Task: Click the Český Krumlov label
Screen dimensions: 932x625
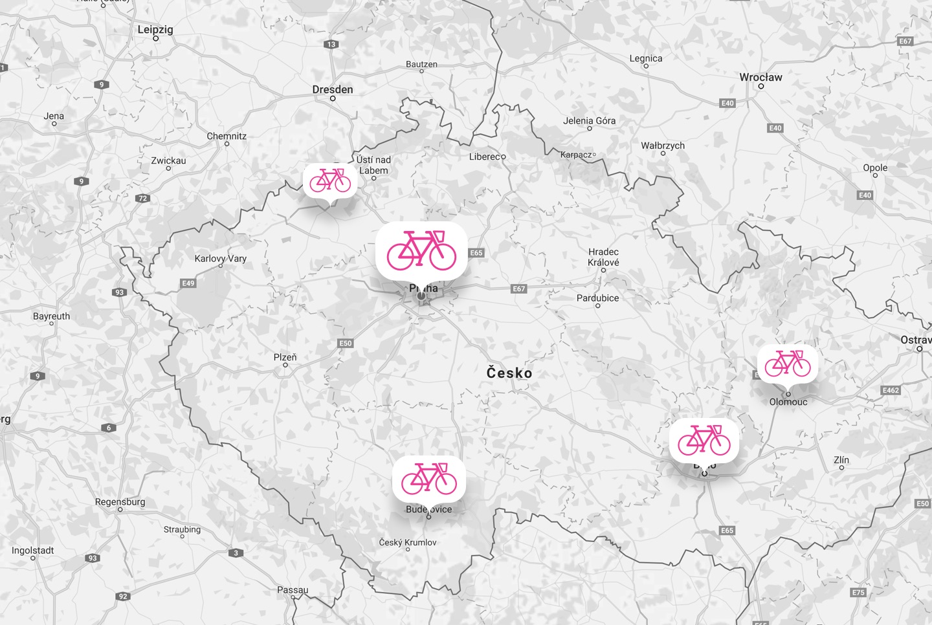Action: pos(408,542)
